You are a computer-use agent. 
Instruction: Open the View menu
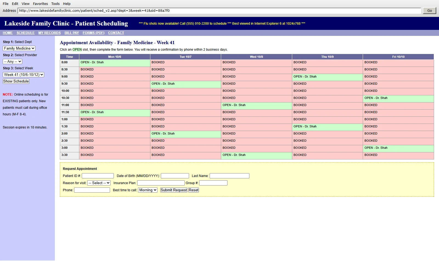click(26, 4)
